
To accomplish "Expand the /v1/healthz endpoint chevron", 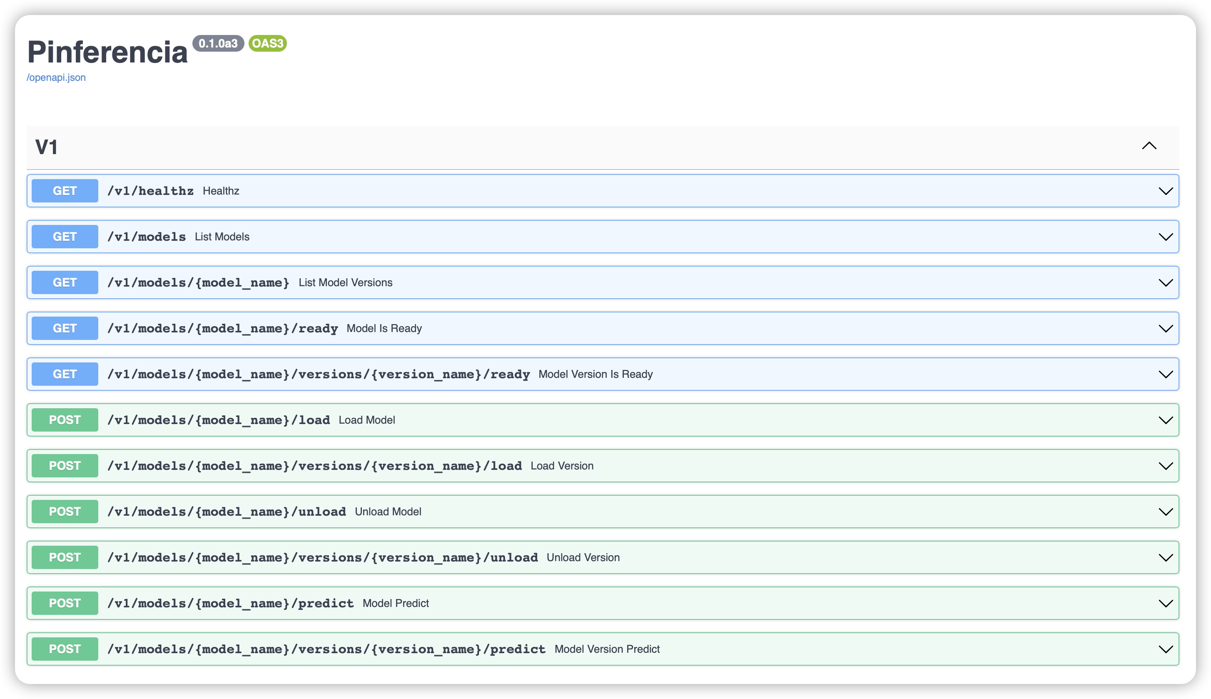I will (x=1166, y=191).
